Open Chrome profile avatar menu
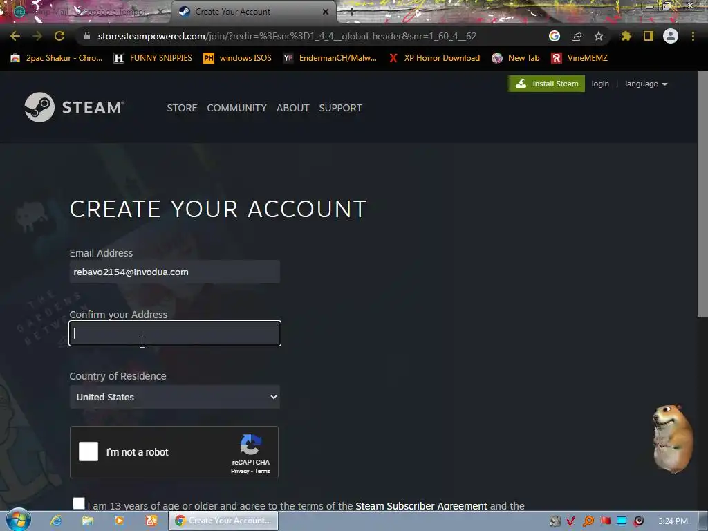Image resolution: width=708 pixels, height=531 pixels. coord(671,36)
